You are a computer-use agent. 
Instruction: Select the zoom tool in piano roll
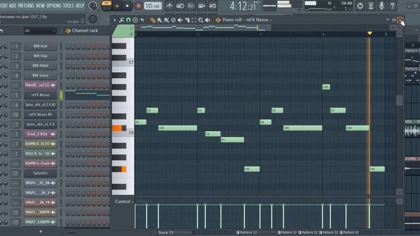tap(201, 20)
